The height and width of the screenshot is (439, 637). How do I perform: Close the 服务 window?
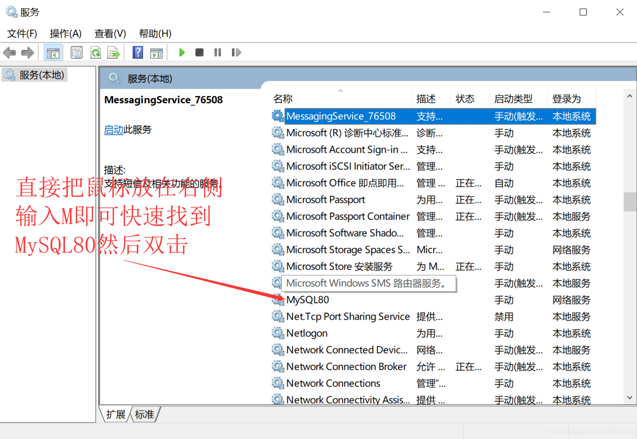pyautogui.click(x=620, y=12)
